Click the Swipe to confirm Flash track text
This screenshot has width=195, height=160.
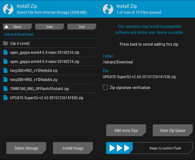click(165, 148)
